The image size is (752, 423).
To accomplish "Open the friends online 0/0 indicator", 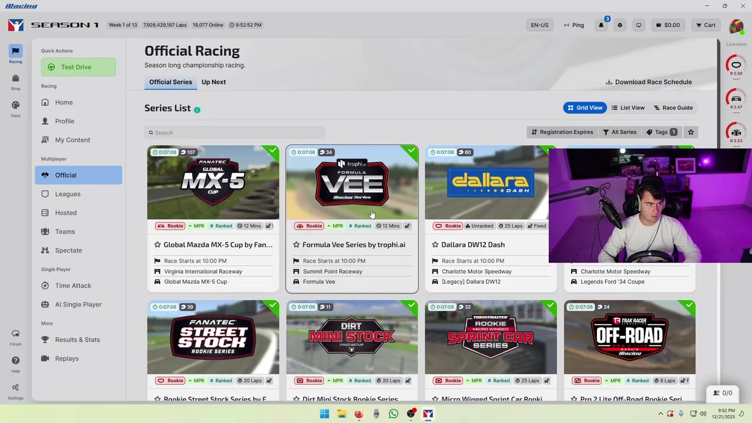I will 723,393.
